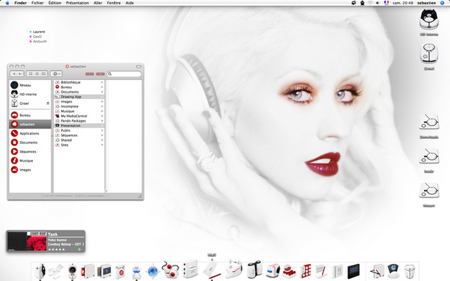This screenshot has height=281, width=450.
Task: Expand the Bibliothèque row arrow
Action: [x=102, y=82]
